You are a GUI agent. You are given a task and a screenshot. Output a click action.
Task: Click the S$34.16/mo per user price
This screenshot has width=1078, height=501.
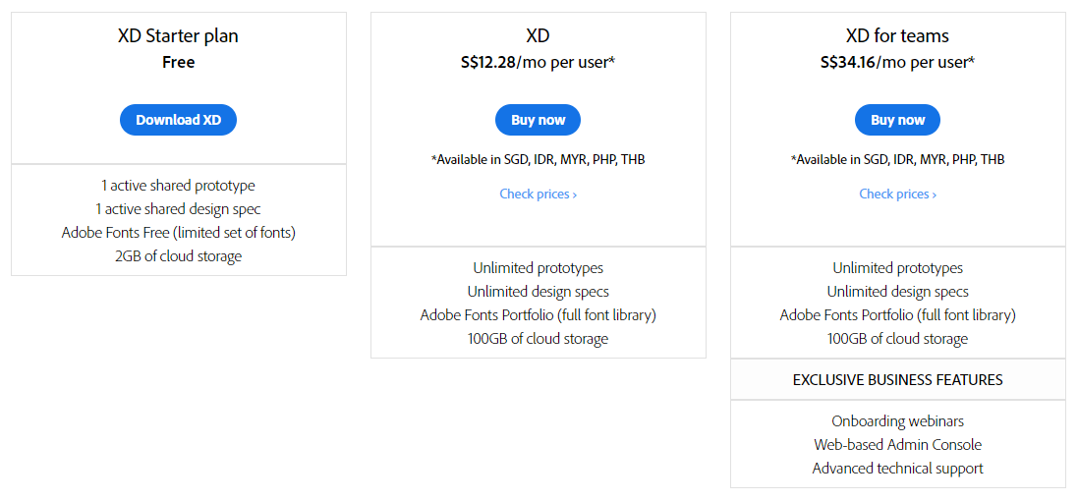pos(897,62)
